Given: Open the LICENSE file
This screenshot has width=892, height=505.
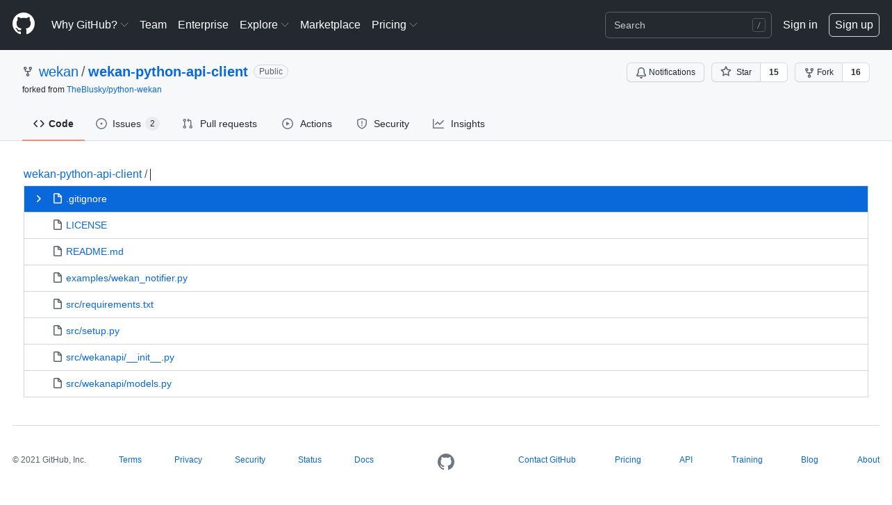Looking at the screenshot, I should 86,226.
